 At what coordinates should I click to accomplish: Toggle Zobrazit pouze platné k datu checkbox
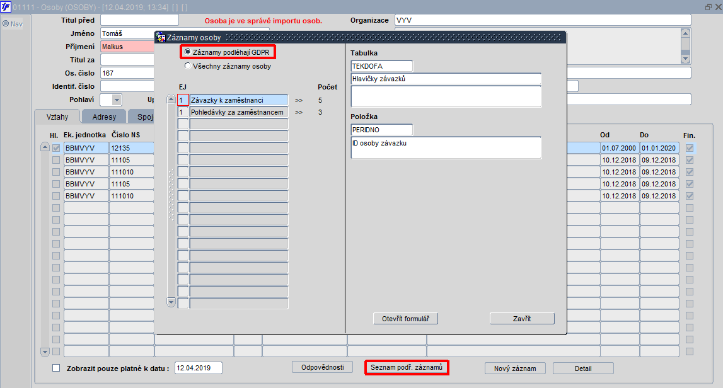[x=56, y=368]
